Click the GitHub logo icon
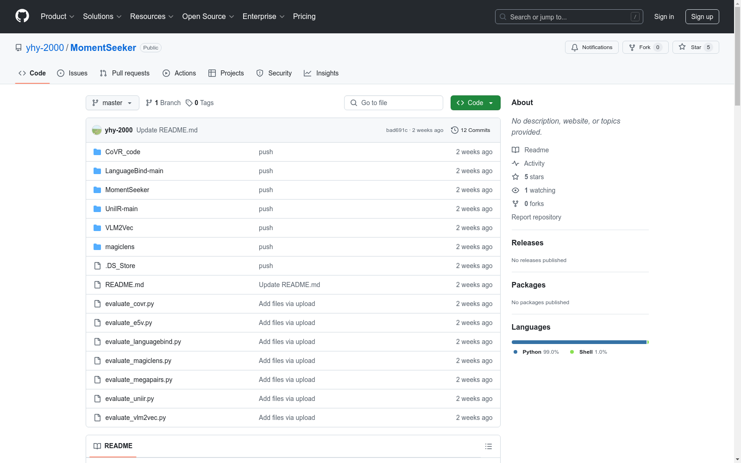The height and width of the screenshot is (463, 741). 22,16
